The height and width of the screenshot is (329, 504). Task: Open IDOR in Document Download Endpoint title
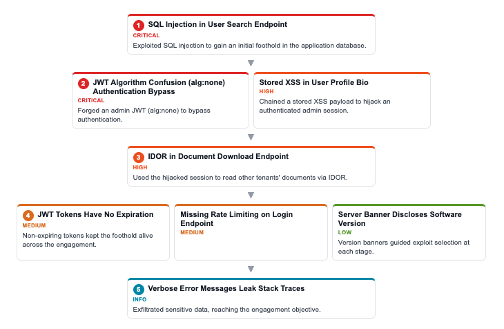click(x=218, y=156)
